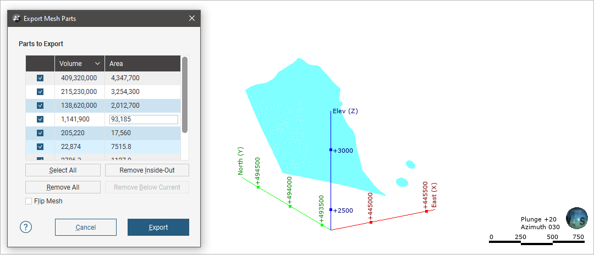Viewport: 594px width, 255px height.
Task: Select the volume cell 409,320,000
Action: [79, 78]
